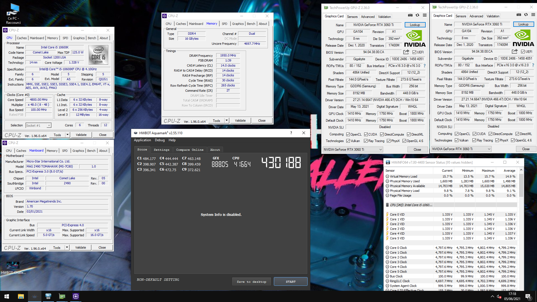Screen dimensions: 537x302
Task: Open Advanced tab in the right GPU-Z window
Action: [x=476, y=16]
